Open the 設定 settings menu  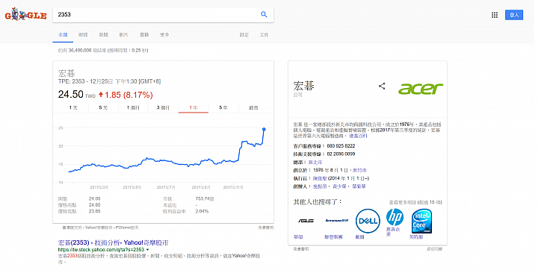click(x=244, y=34)
